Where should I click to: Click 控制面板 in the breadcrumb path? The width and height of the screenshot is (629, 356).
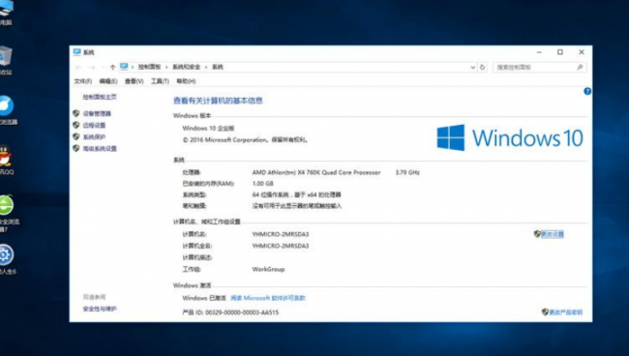point(149,67)
